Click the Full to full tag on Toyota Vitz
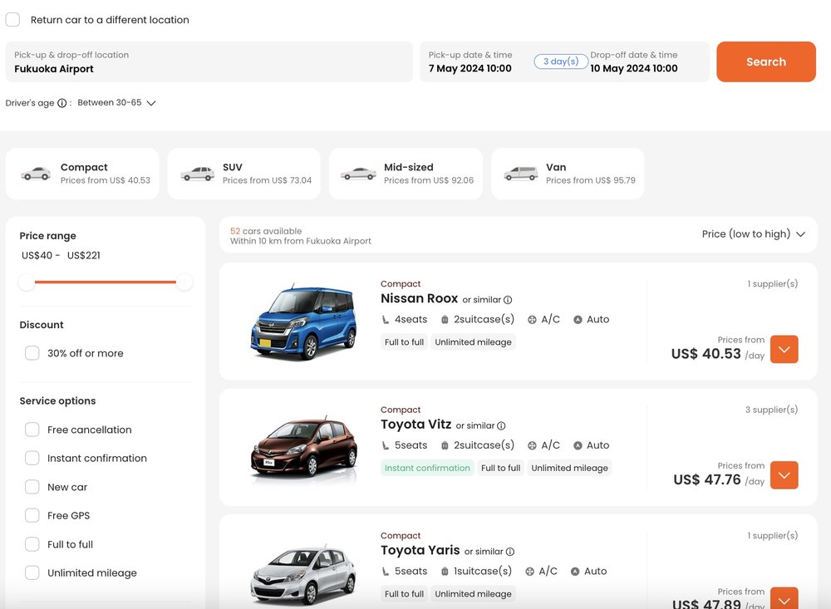The image size is (831, 609). point(501,468)
